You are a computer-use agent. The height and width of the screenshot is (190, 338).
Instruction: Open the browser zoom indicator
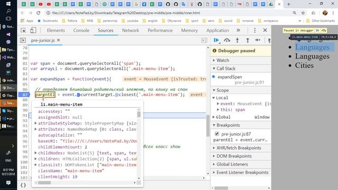pos(295,13)
